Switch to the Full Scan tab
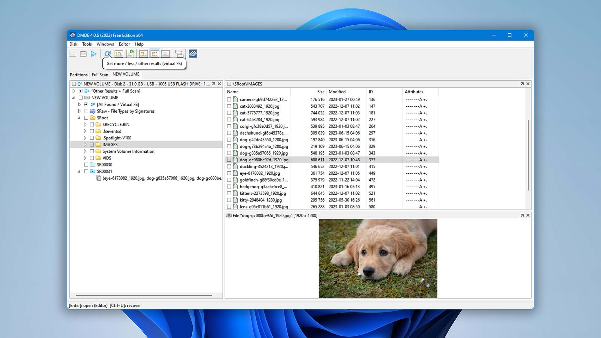The width and height of the screenshot is (601, 338). 99,75
